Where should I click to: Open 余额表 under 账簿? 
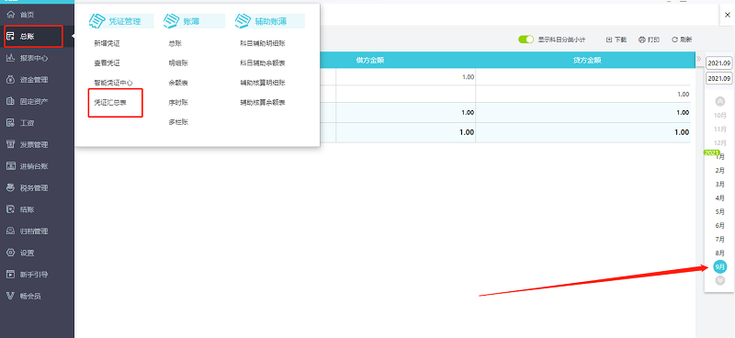click(x=178, y=83)
